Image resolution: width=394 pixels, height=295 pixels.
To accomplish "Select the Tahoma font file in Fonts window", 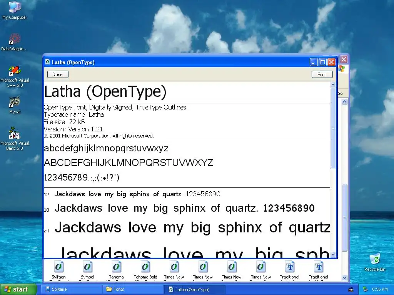I will coord(116,270).
